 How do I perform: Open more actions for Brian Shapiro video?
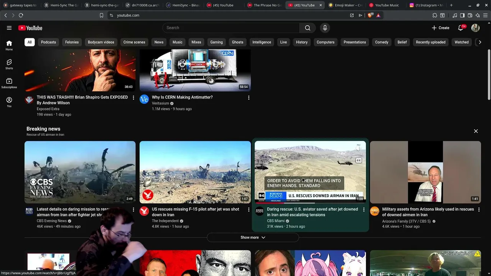[133, 98]
